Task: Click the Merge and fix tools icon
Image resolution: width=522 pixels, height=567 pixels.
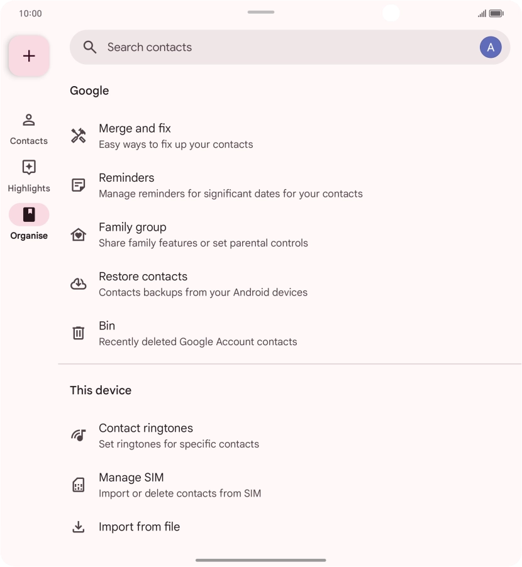Action: (79, 136)
